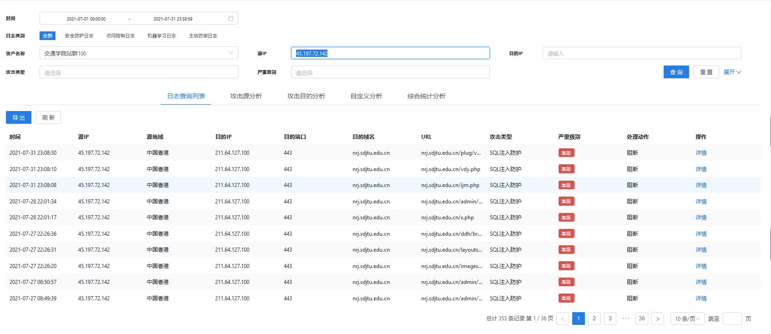
Task: Open 详情 for the 23:08:10 log row
Action: 701,169
